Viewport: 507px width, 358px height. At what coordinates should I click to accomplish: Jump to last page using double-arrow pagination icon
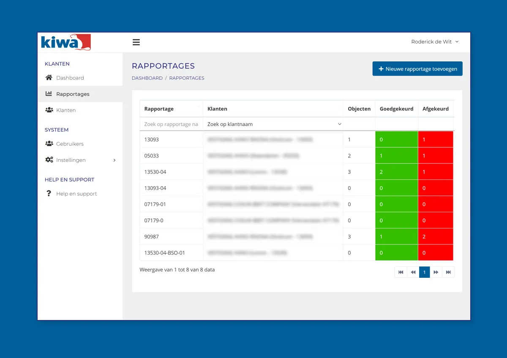(448, 272)
